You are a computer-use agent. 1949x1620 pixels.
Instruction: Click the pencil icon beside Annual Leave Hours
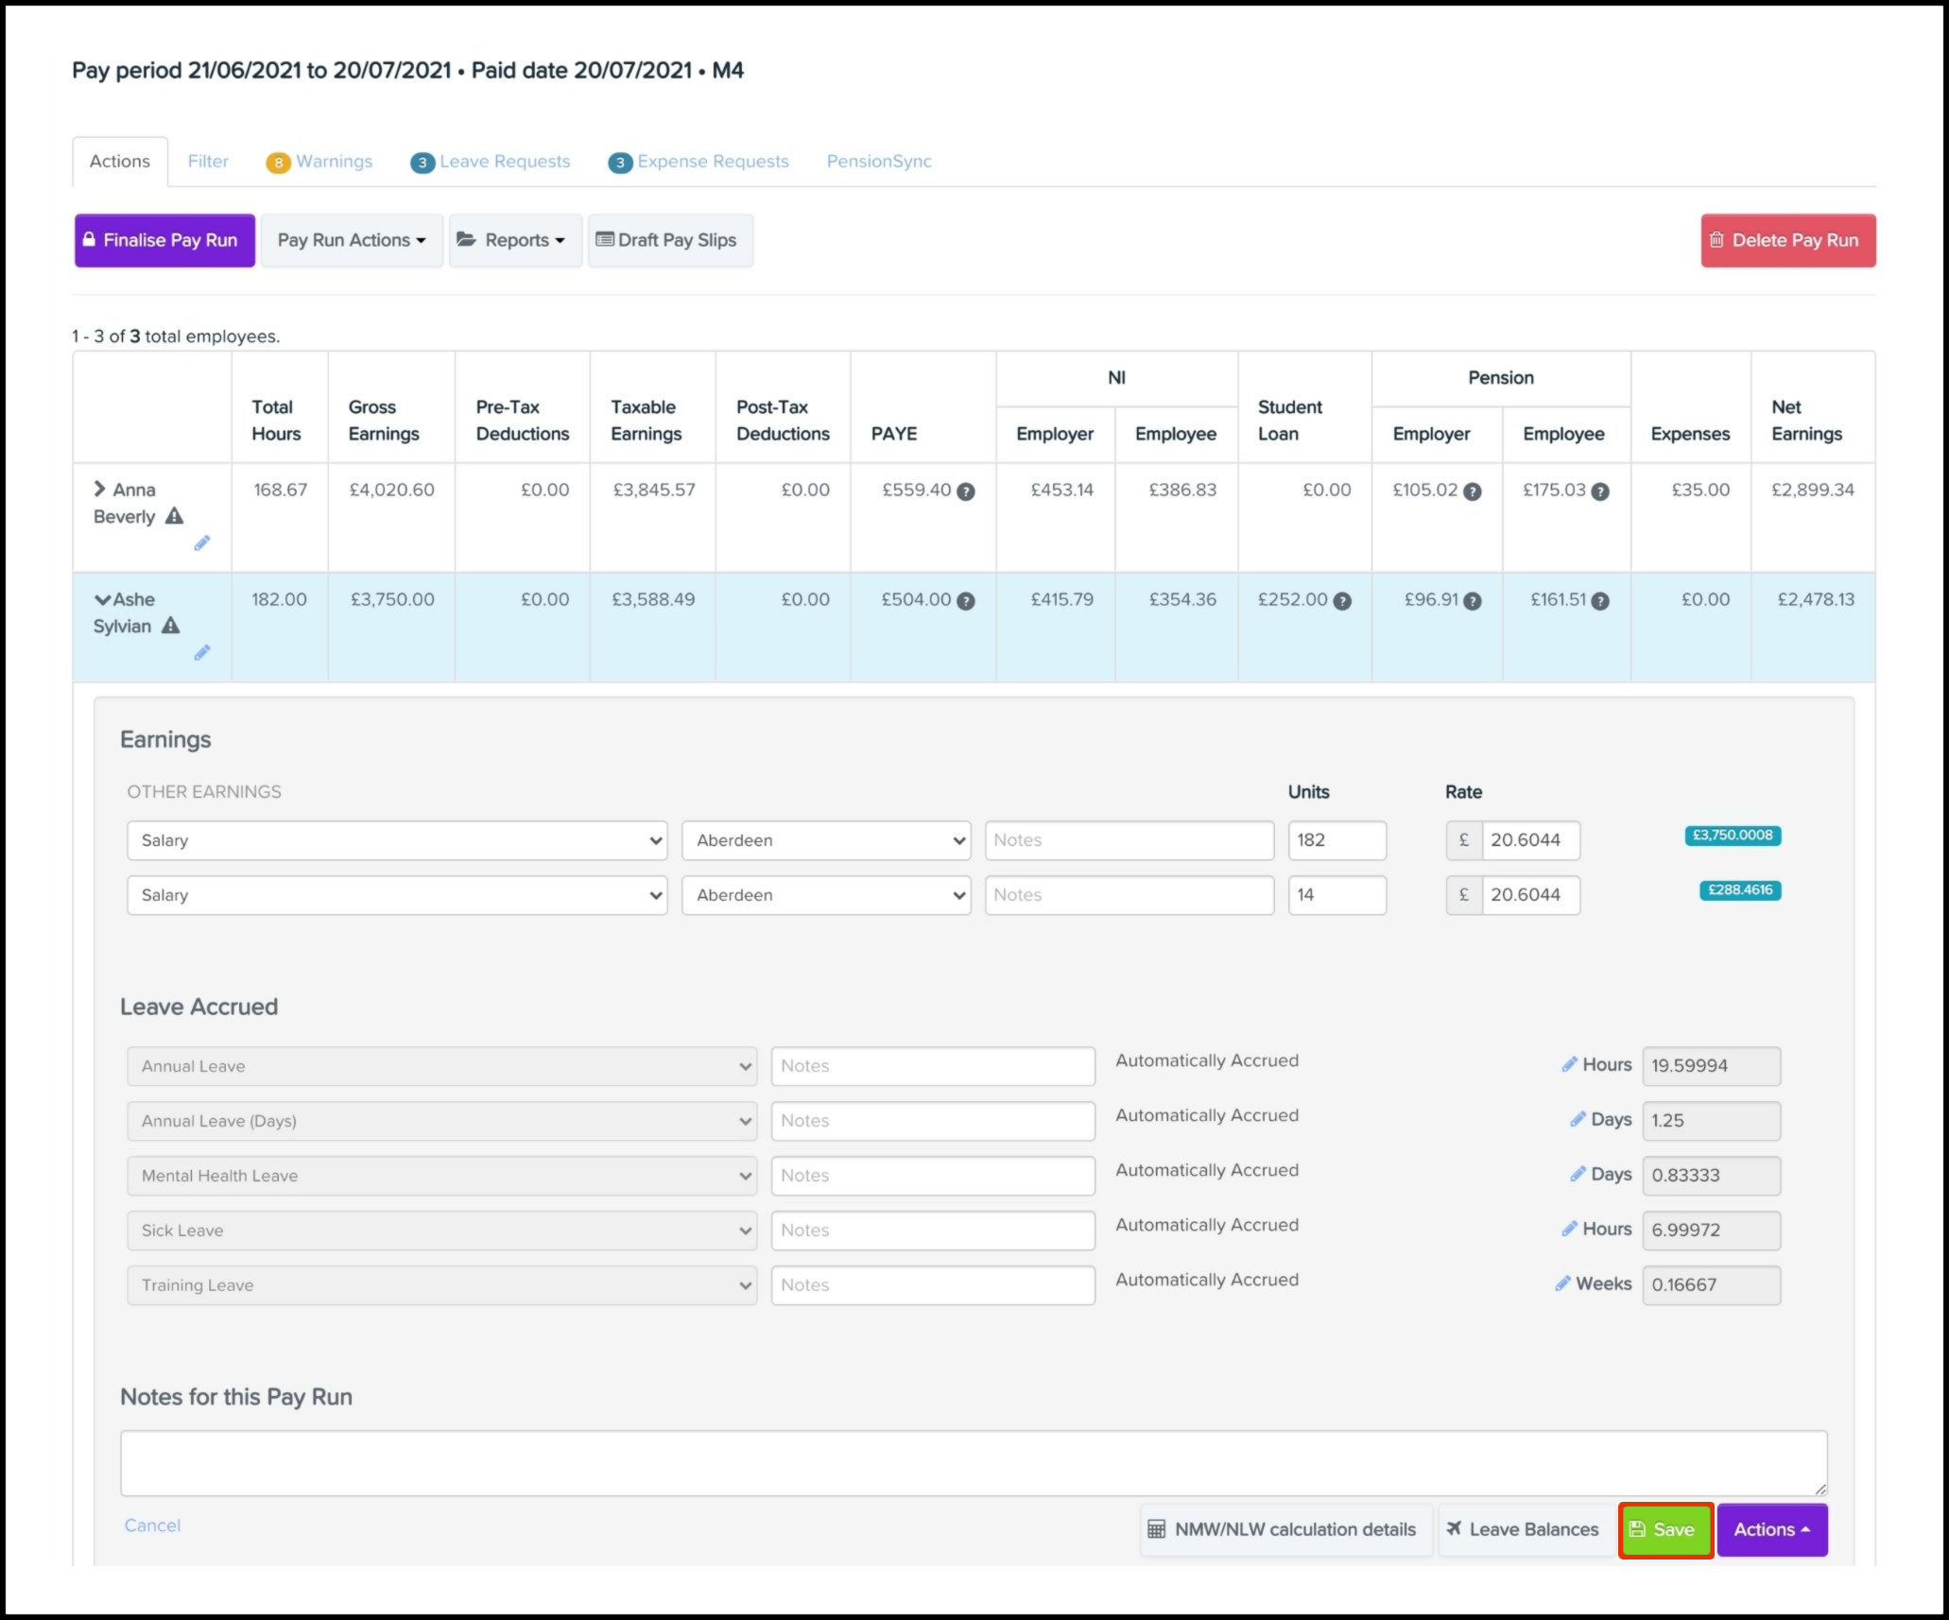tap(1569, 1064)
